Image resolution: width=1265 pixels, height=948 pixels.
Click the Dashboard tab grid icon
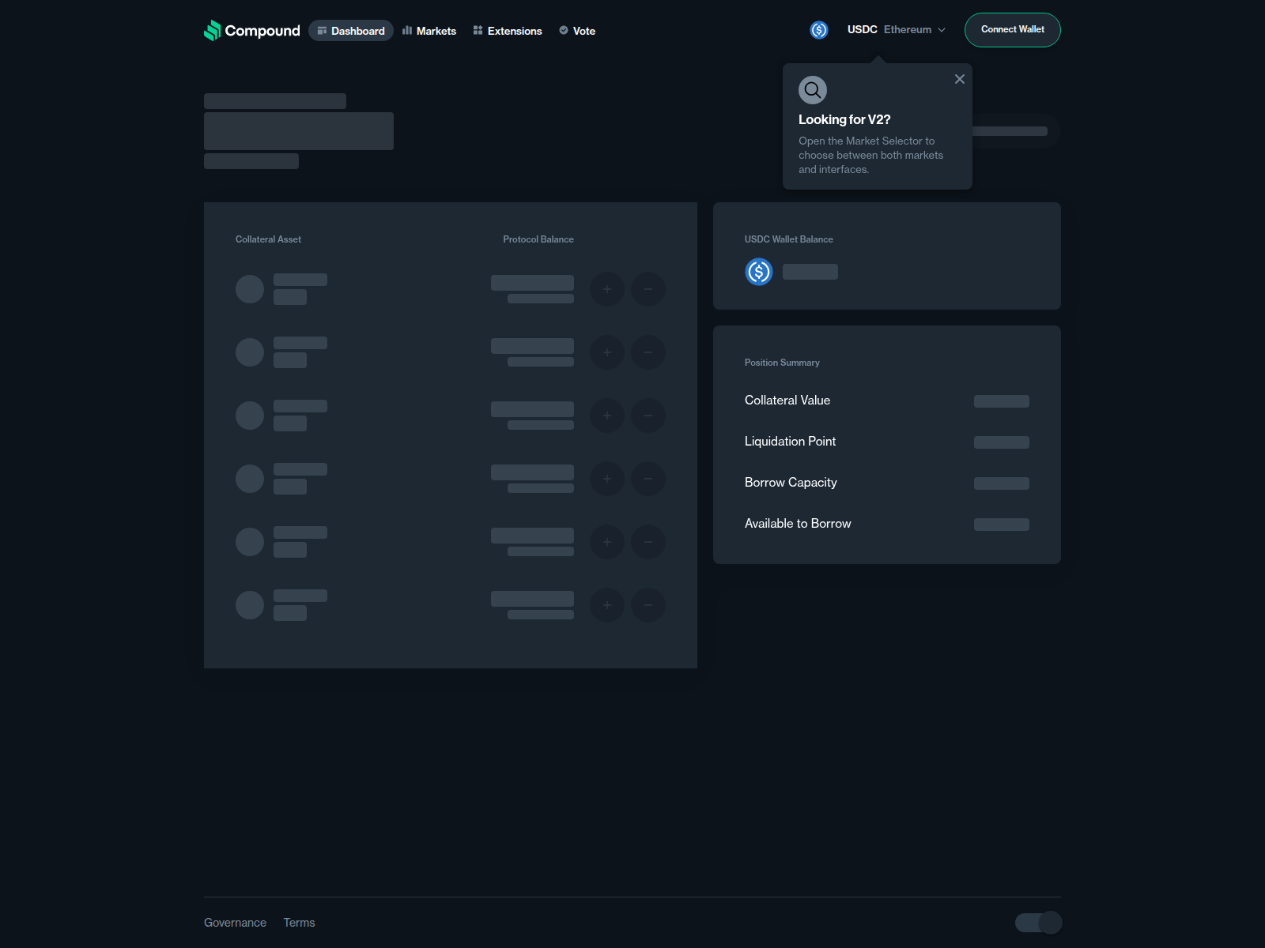[322, 31]
